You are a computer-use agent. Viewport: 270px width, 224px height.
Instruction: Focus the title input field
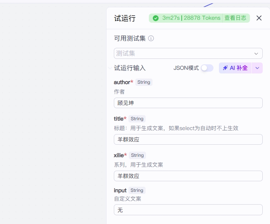click(188, 140)
